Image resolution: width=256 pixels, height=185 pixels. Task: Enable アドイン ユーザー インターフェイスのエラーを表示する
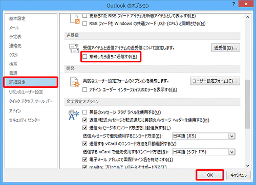click(x=85, y=89)
